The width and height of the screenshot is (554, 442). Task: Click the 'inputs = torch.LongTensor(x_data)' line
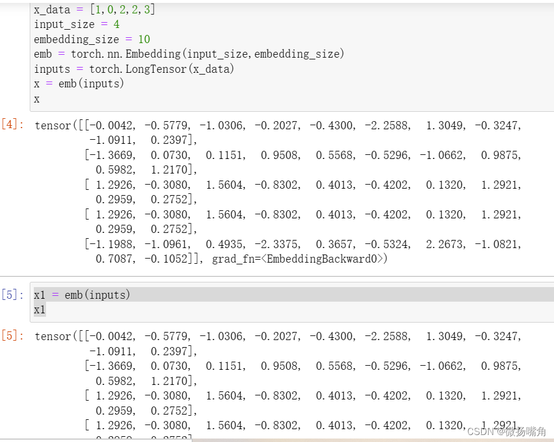click(x=134, y=69)
